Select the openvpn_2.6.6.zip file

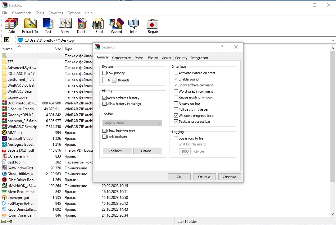click(x=22, y=121)
